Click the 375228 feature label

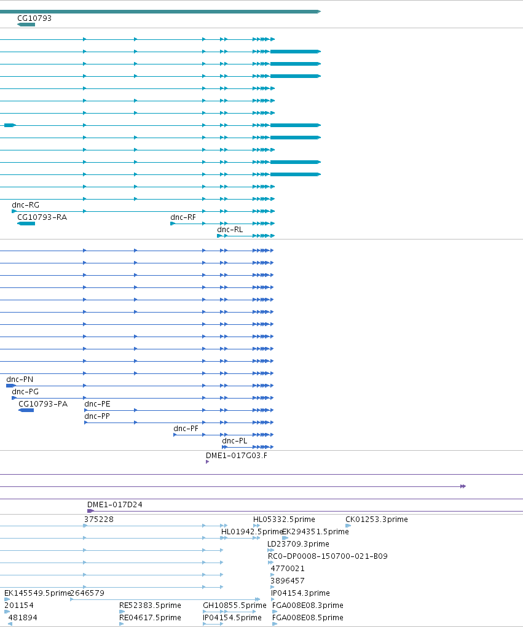pyautogui.click(x=99, y=520)
